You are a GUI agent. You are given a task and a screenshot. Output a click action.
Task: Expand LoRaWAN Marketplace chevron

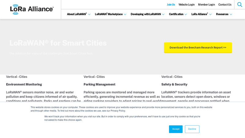click(x=125, y=14)
